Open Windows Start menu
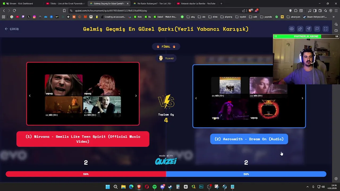This screenshot has height=191, width=340. click(108, 187)
